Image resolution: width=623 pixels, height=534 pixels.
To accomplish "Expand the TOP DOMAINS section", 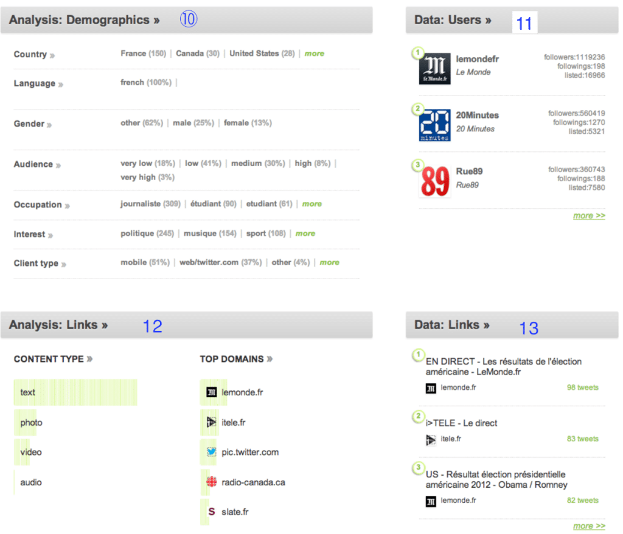I will coord(236,359).
